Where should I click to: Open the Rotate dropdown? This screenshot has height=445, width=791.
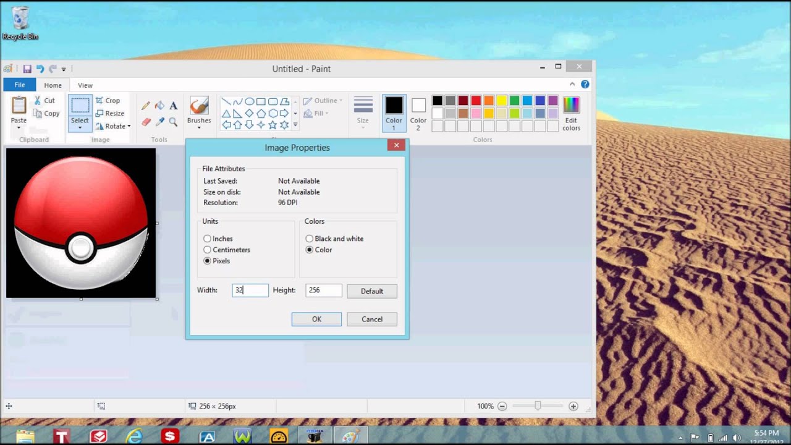coord(112,126)
